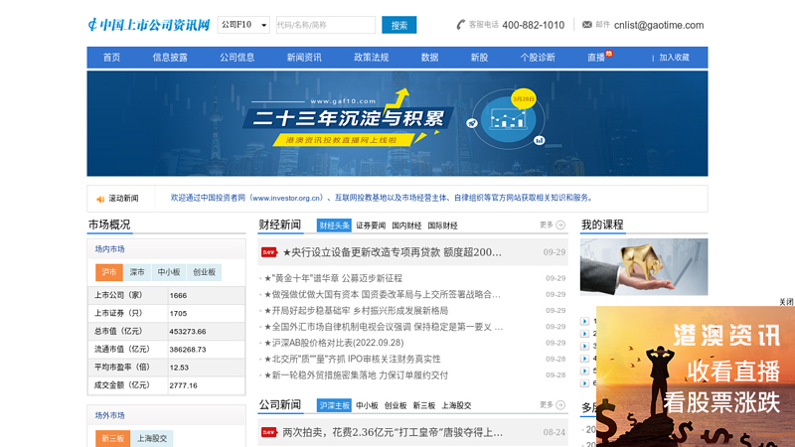
Task: Select the 中小板 market overview tab
Action: (168, 272)
